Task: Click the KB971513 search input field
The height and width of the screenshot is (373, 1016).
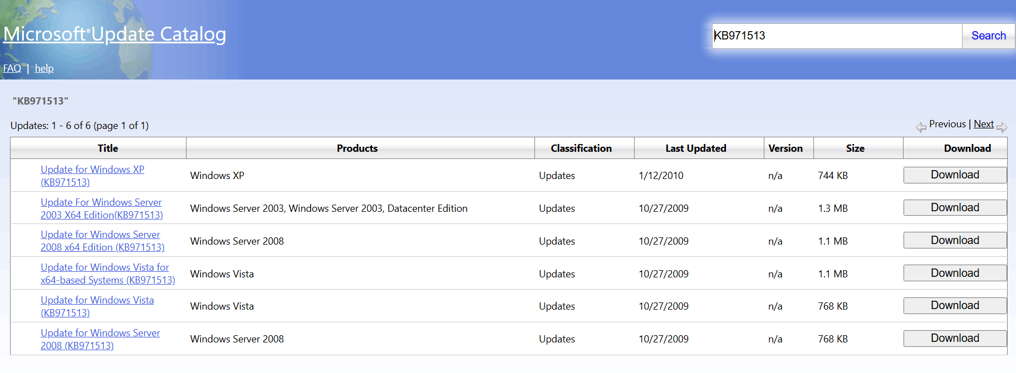Action: [837, 36]
